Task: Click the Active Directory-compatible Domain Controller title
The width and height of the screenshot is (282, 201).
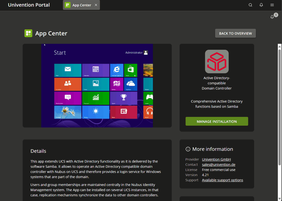Action: pos(217,83)
